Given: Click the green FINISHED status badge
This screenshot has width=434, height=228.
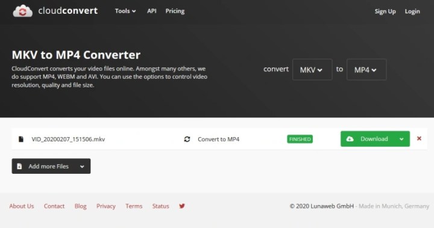Looking at the screenshot, I should 300,139.
